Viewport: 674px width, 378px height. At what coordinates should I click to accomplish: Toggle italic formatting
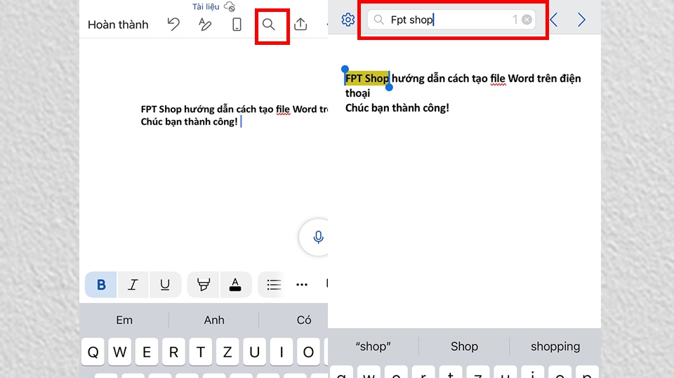[133, 284]
